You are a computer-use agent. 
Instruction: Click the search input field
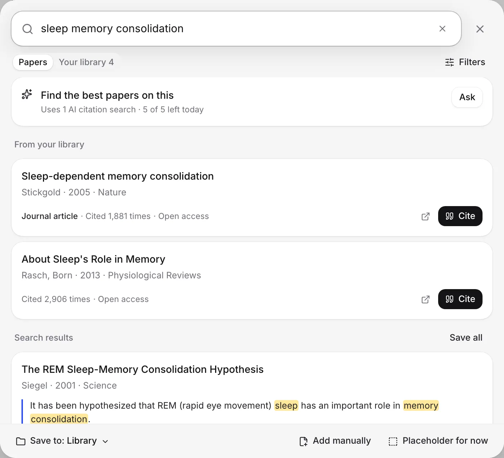[236, 29]
